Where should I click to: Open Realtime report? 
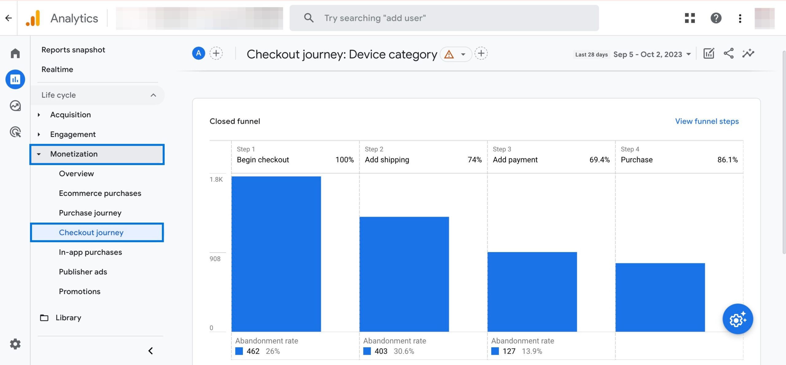[x=57, y=69]
